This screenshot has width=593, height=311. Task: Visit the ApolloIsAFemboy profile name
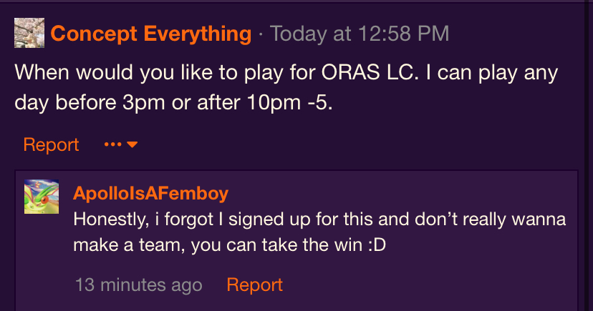click(x=150, y=194)
